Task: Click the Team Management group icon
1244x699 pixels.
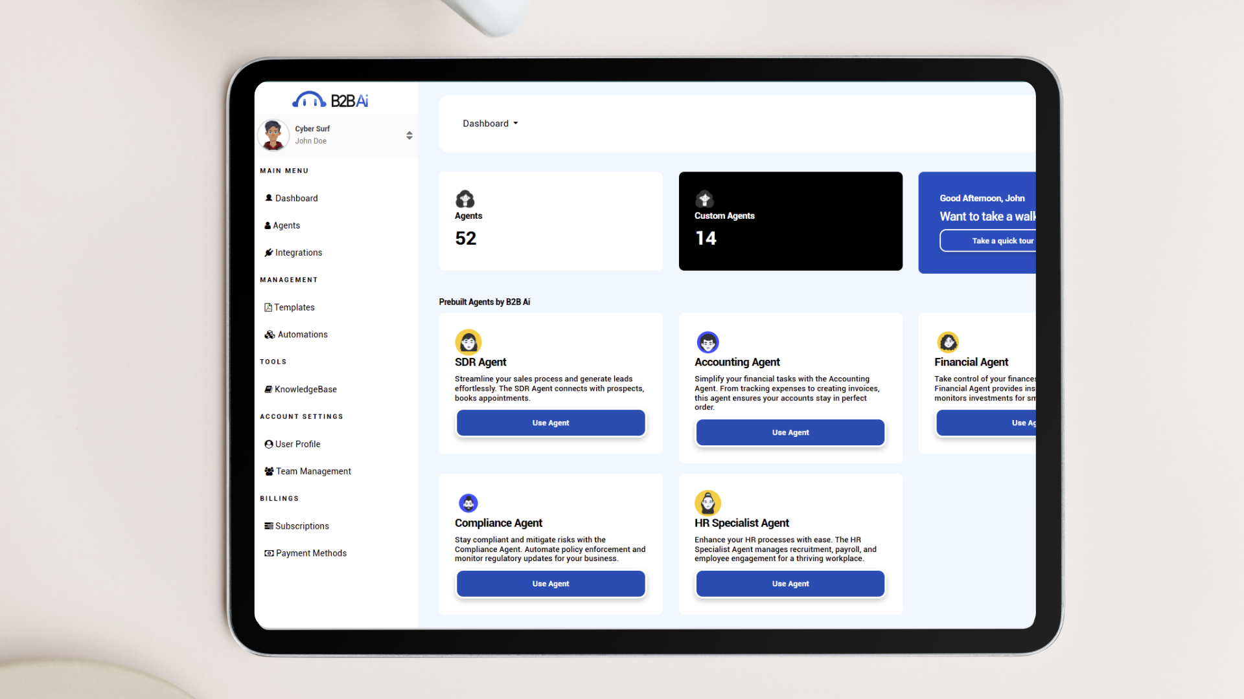Action: (268, 471)
